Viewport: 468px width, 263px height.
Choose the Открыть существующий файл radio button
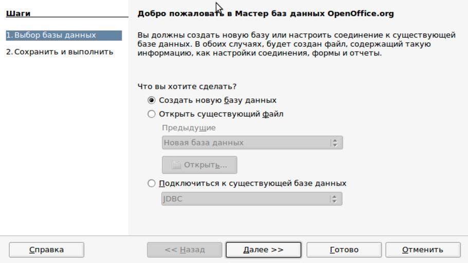pyautogui.click(x=152, y=114)
